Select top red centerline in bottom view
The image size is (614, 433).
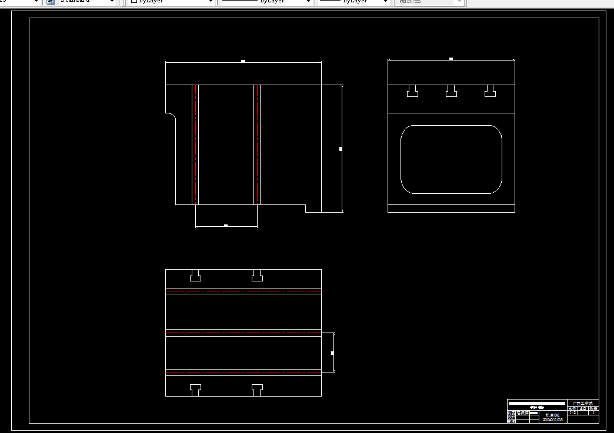click(243, 291)
